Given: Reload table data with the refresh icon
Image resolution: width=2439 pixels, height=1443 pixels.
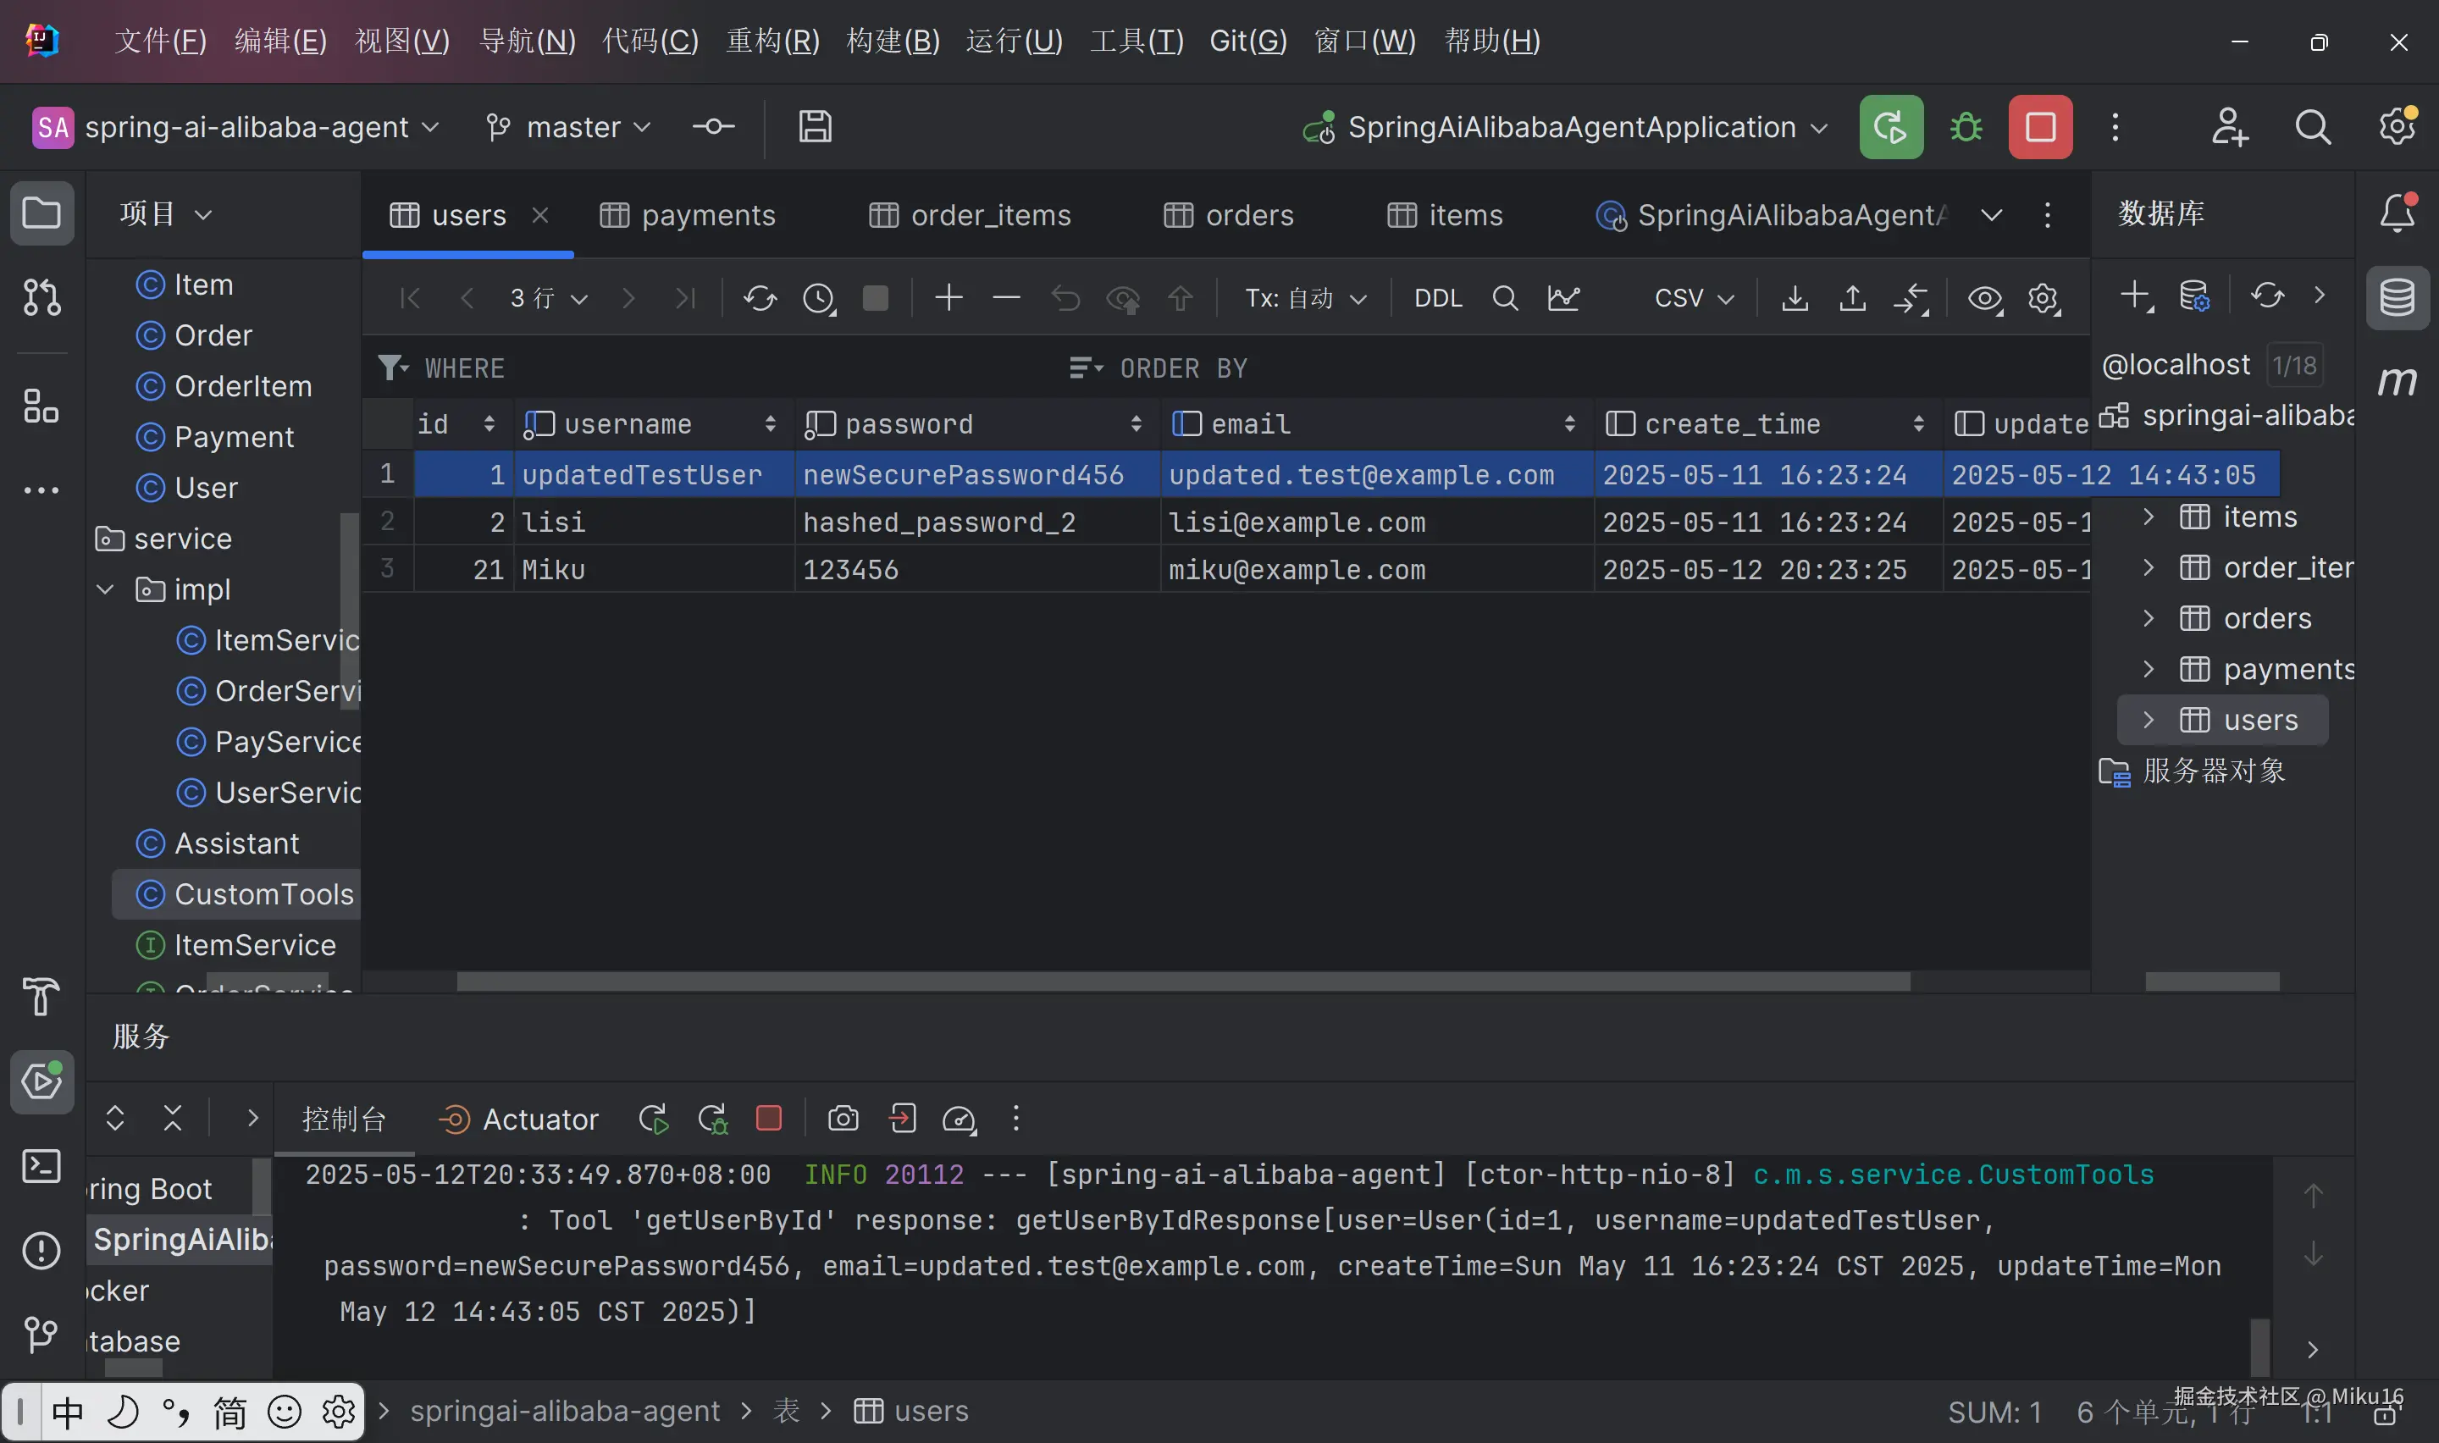Looking at the screenshot, I should click(x=759, y=297).
